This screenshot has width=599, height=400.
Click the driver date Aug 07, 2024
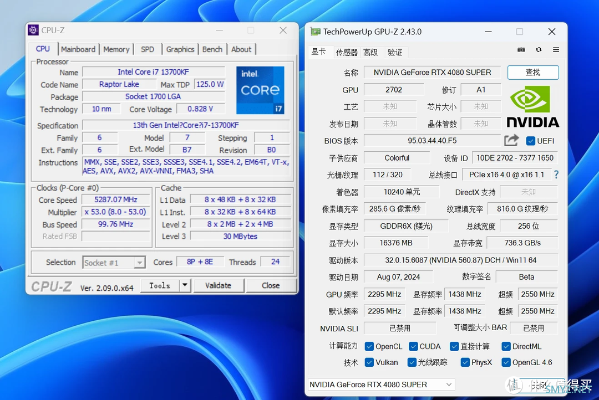pyautogui.click(x=398, y=276)
